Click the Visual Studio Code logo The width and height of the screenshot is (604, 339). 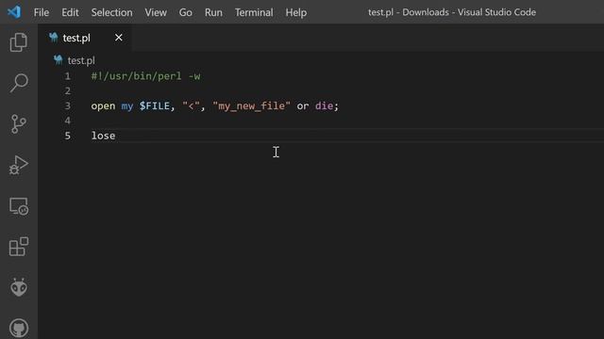14,12
